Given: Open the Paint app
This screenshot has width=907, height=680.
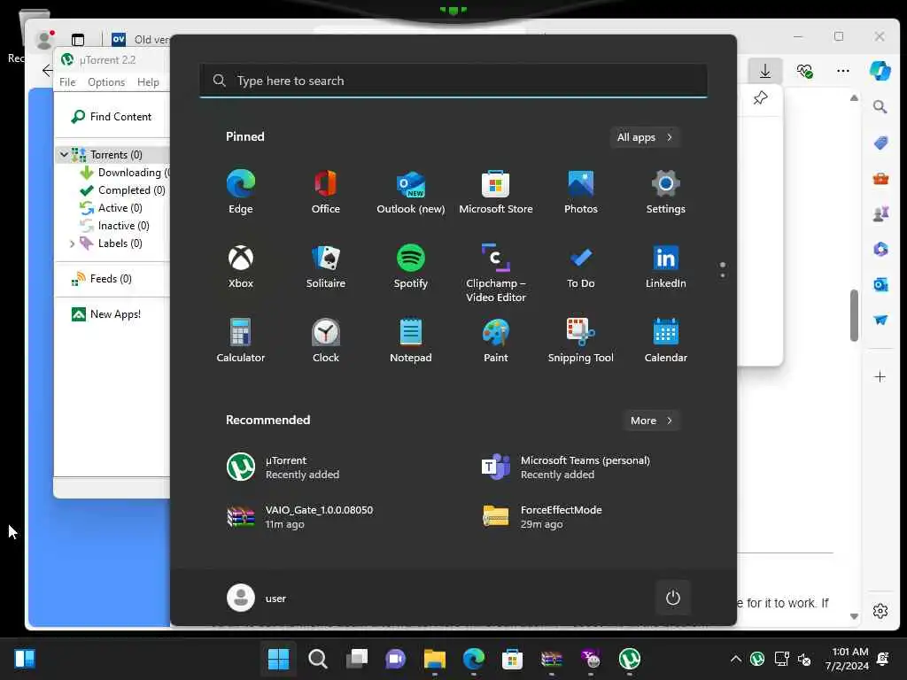Looking at the screenshot, I should click(496, 341).
